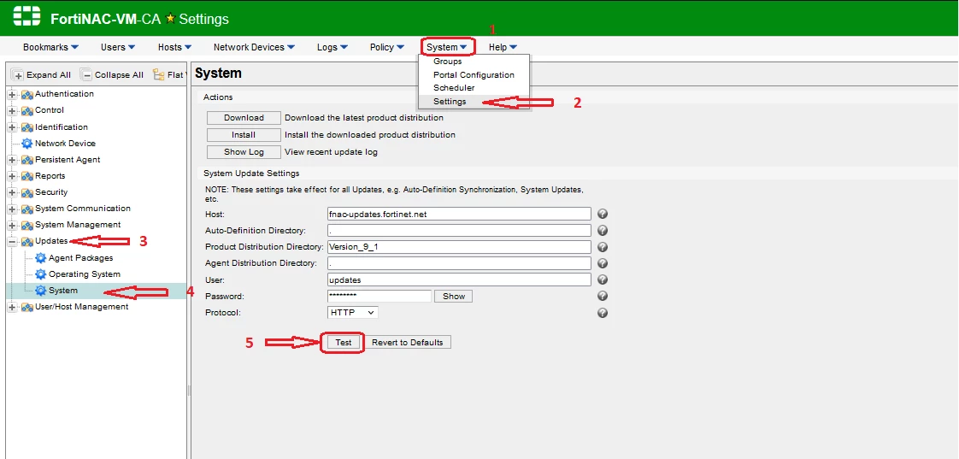This screenshot has width=959, height=459.
Task: Click the Download button
Action: [x=244, y=118]
